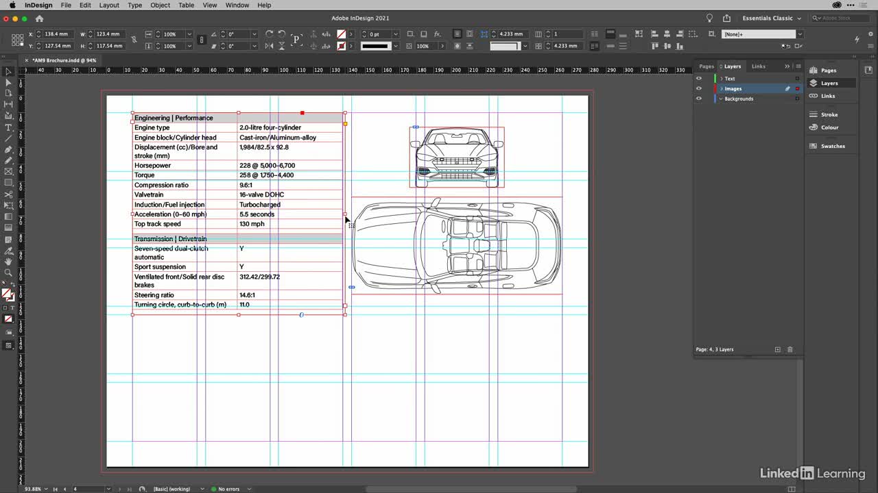Expand the Images layer
Image resolution: width=878 pixels, height=493 pixels.
tap(721, 88)
